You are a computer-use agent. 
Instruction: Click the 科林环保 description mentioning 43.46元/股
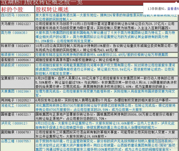point(106,48)
